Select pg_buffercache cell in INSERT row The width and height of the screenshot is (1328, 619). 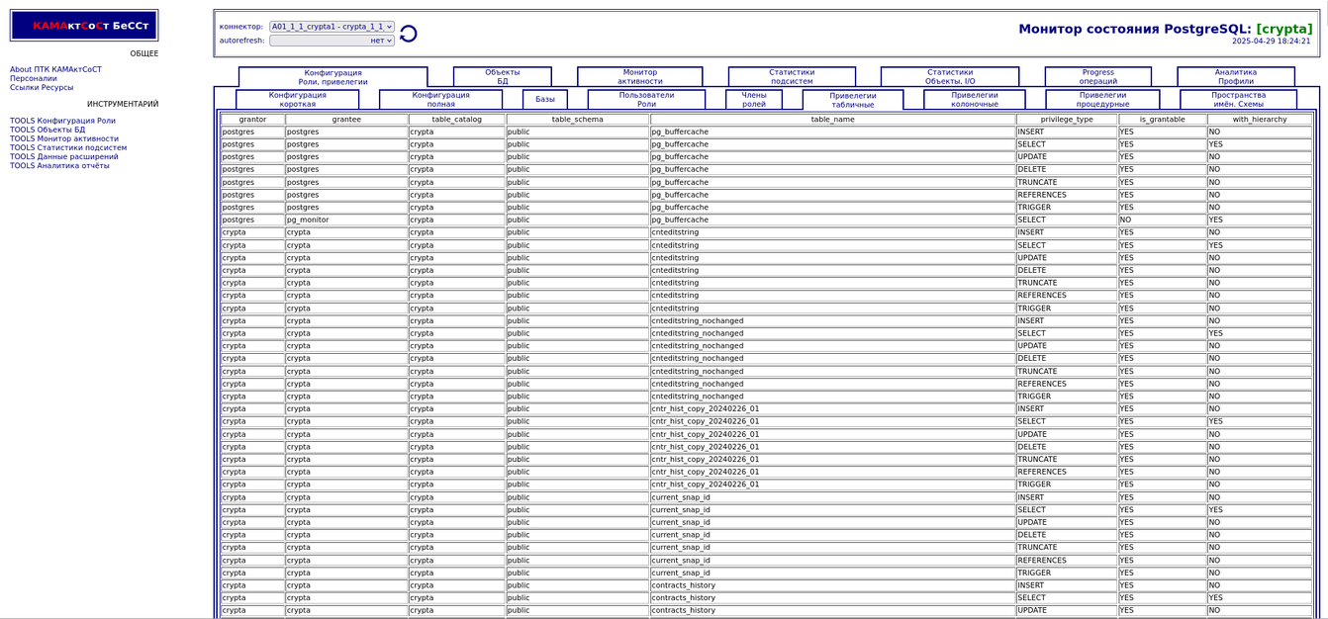832,132
